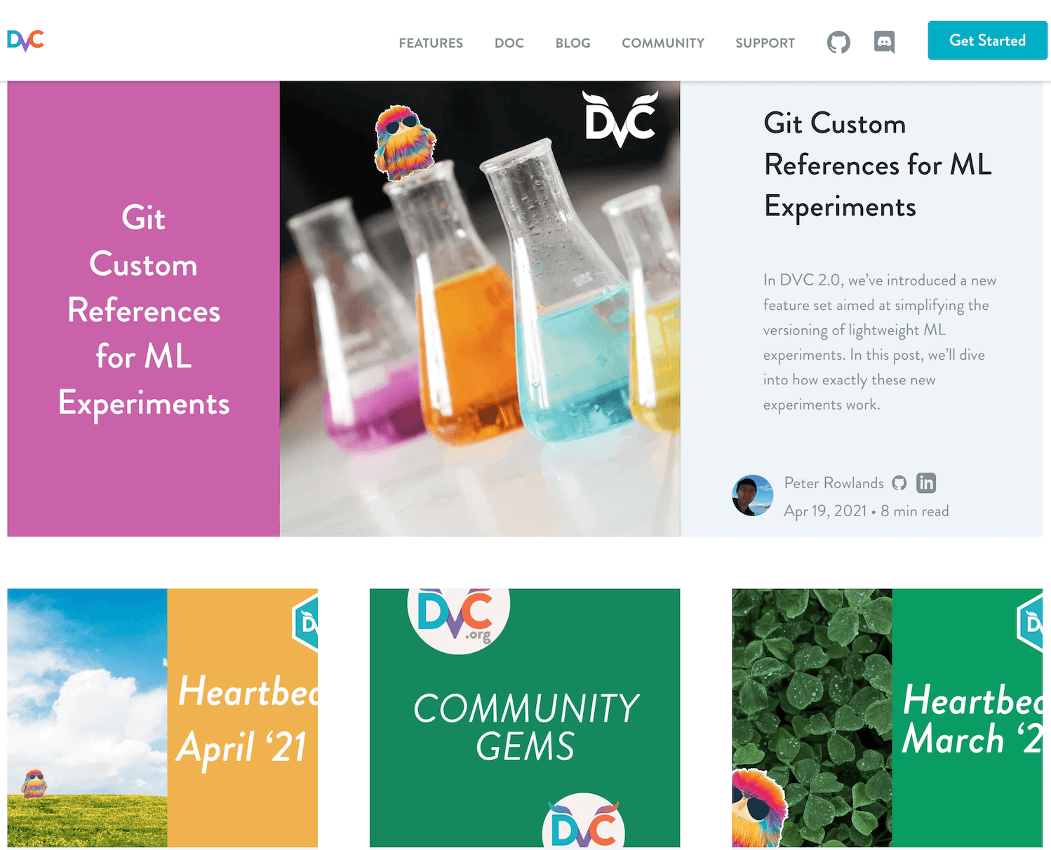Open the Heartbeat March post thumbnail
Image resolution: width=1051 pixels, height=850 pixels.
coord(887,718)
